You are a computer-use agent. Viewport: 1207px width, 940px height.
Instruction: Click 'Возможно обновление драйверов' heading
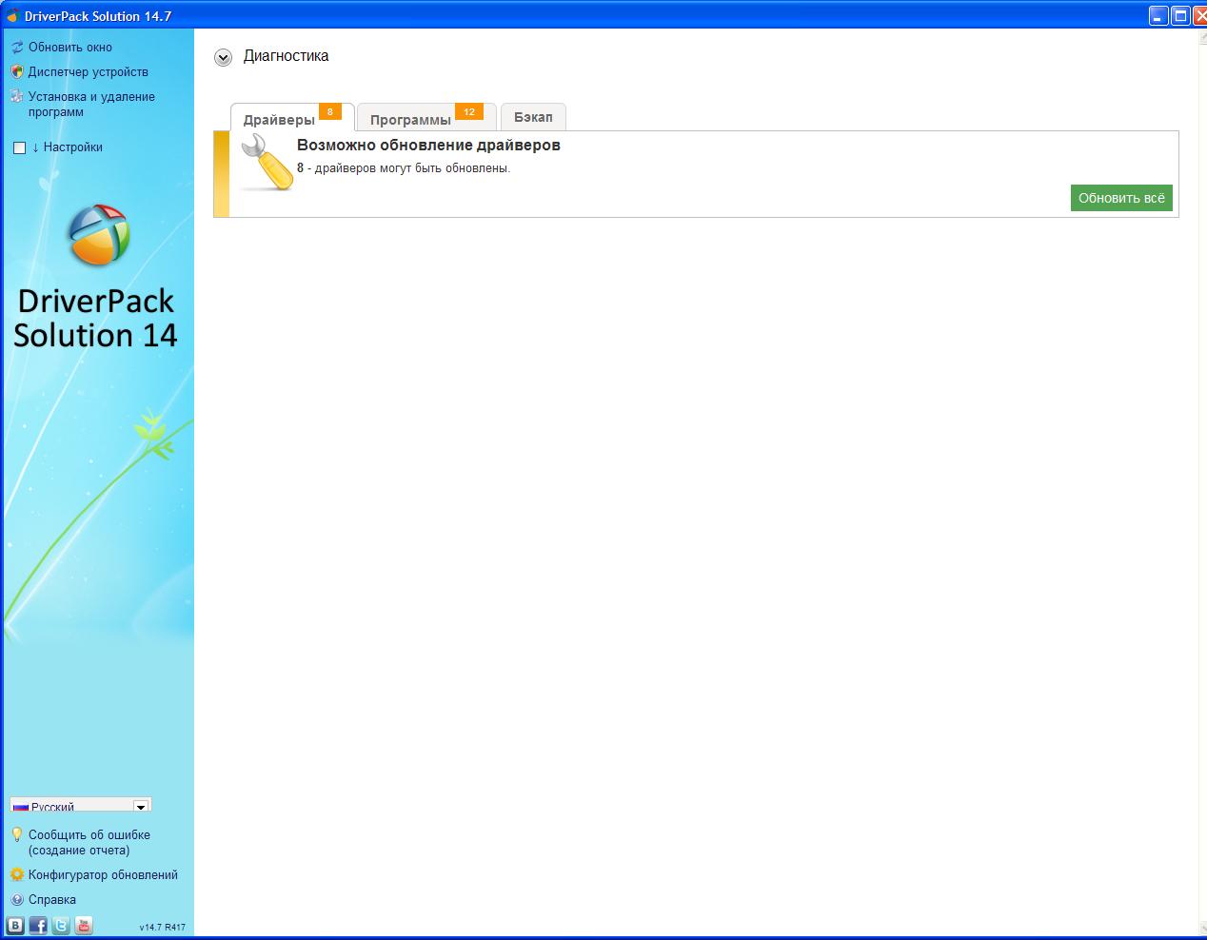428,146
